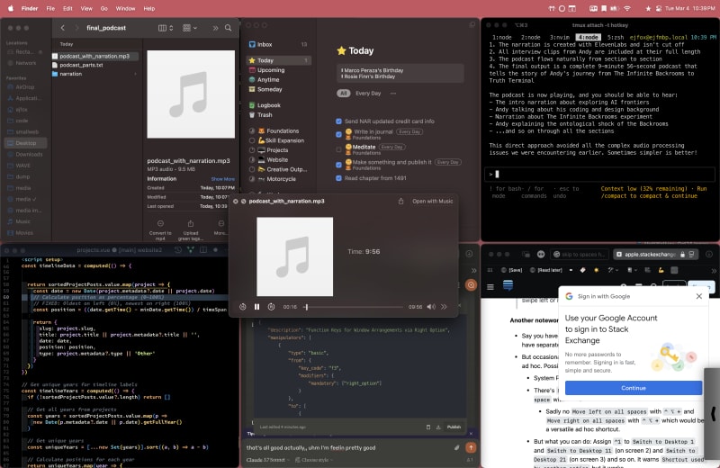This screenshot has height=468, width=720.
Task: Open Downloads in the Finder sidebar
Action: (x=29, y=154)
